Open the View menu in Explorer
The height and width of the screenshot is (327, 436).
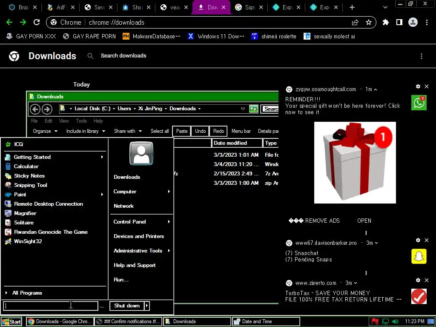tap(64, 121)
